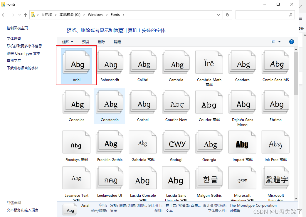306x217 pixels.
Task: Click 本地磁盘 (C:) in address path
Action: 70,15
